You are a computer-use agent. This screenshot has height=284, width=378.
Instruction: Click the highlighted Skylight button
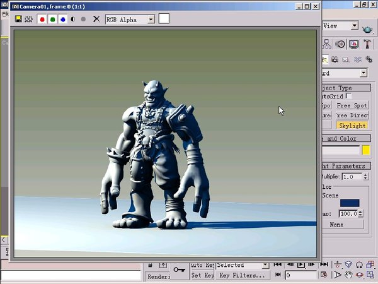click(352, 126)
